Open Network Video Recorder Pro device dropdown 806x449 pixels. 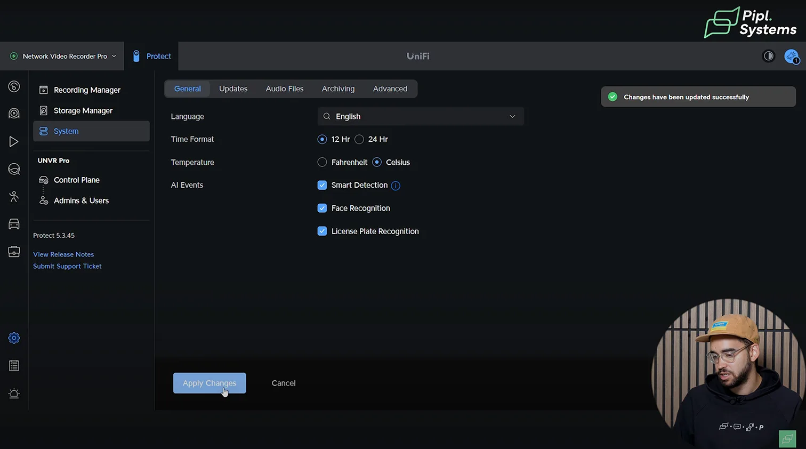coord(63,56)
